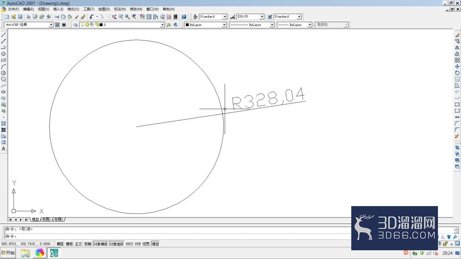This screenshot has height=259, width=461.
Task: Select the Ellipse draw tool
Action: (4, 92)
